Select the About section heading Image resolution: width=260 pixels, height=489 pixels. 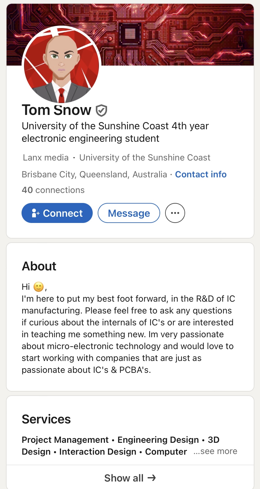tap(39, 266)
